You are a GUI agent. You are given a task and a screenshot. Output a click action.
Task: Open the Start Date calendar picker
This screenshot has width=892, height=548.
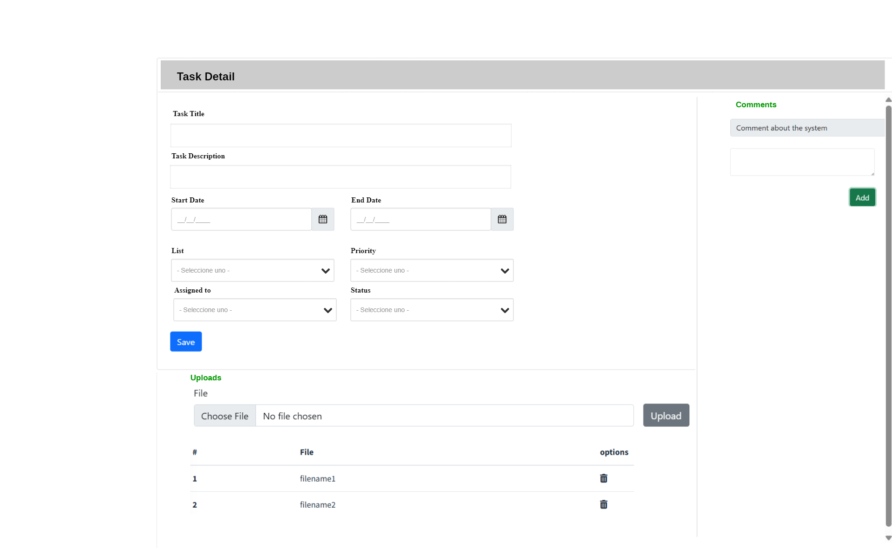(323, 219)
